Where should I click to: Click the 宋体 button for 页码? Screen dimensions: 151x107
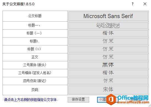(x=108, y=90)
